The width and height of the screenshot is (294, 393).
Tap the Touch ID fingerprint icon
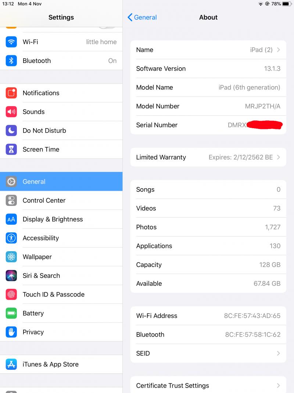tap(11, 295)
